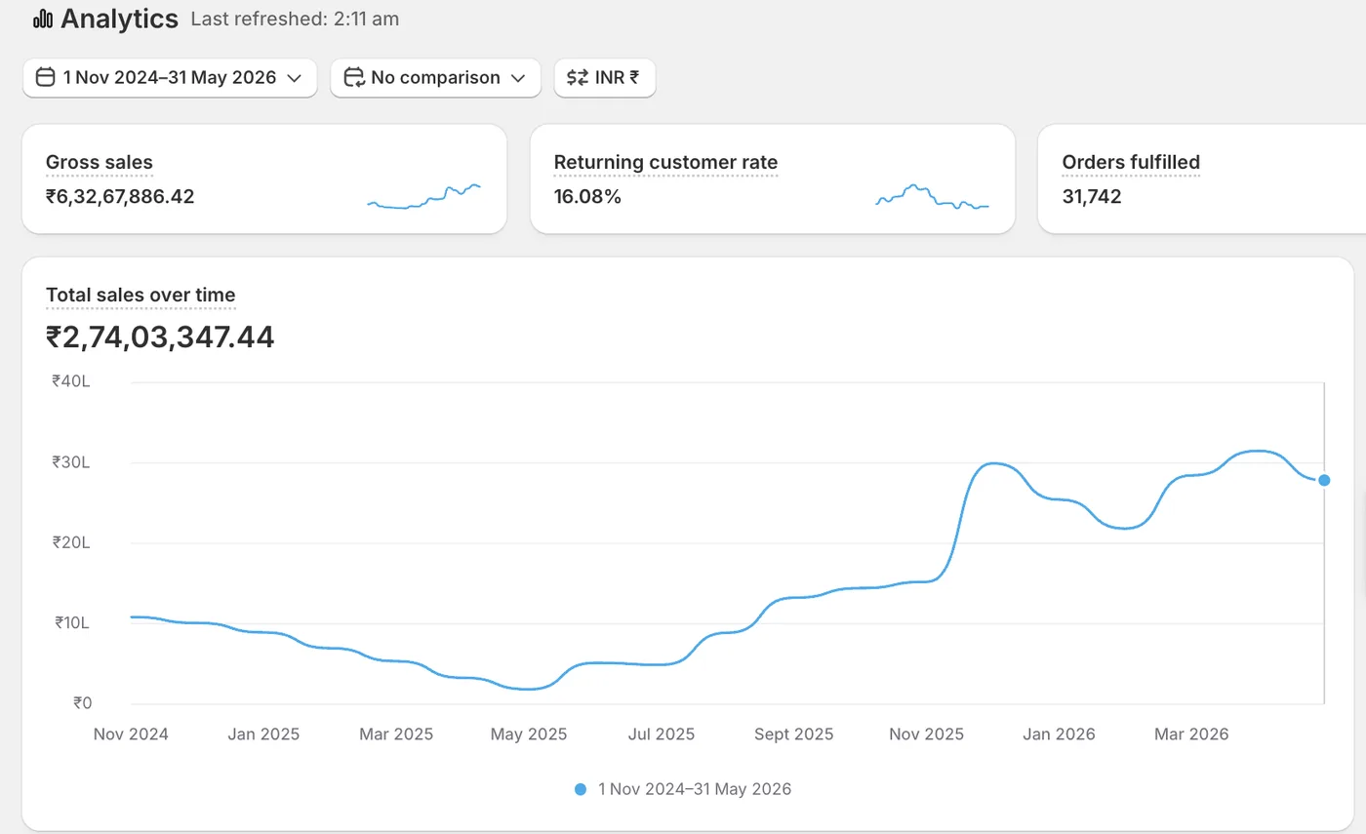Open the Orders fulfilled metric title
Viewport: 1366px width, 834px height.
1131,163
